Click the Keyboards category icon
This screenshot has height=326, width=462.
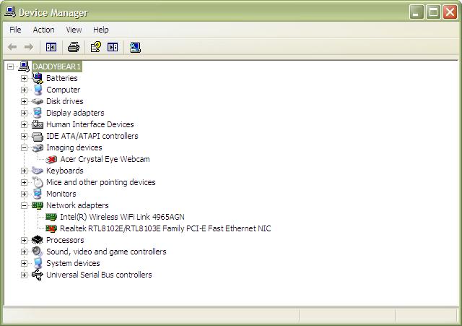(x=38, y=171)
